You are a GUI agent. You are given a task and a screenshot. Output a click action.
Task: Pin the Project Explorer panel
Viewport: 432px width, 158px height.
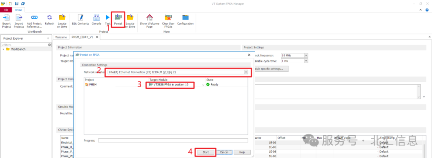coord(48,38)
